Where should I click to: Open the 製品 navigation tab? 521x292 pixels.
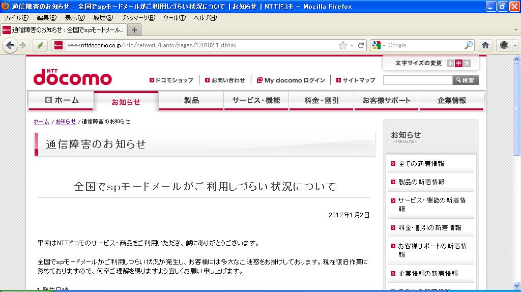191,100
